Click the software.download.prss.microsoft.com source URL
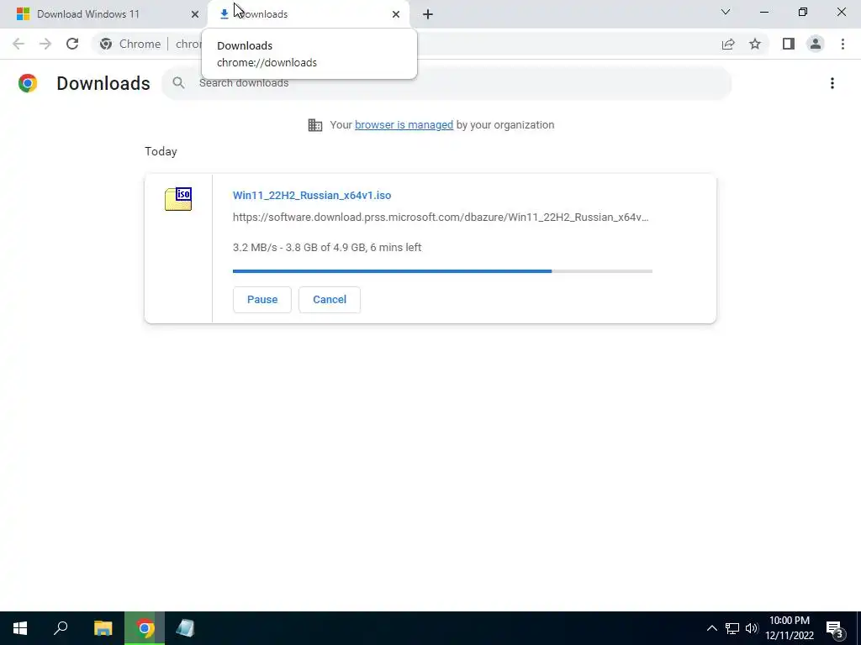The height and width of the screenshot is (645, 861). pos(441,218)
